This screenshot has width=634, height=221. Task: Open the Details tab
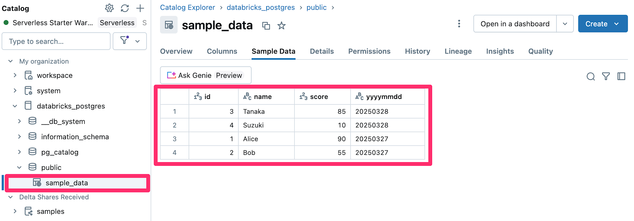point(322,51)
